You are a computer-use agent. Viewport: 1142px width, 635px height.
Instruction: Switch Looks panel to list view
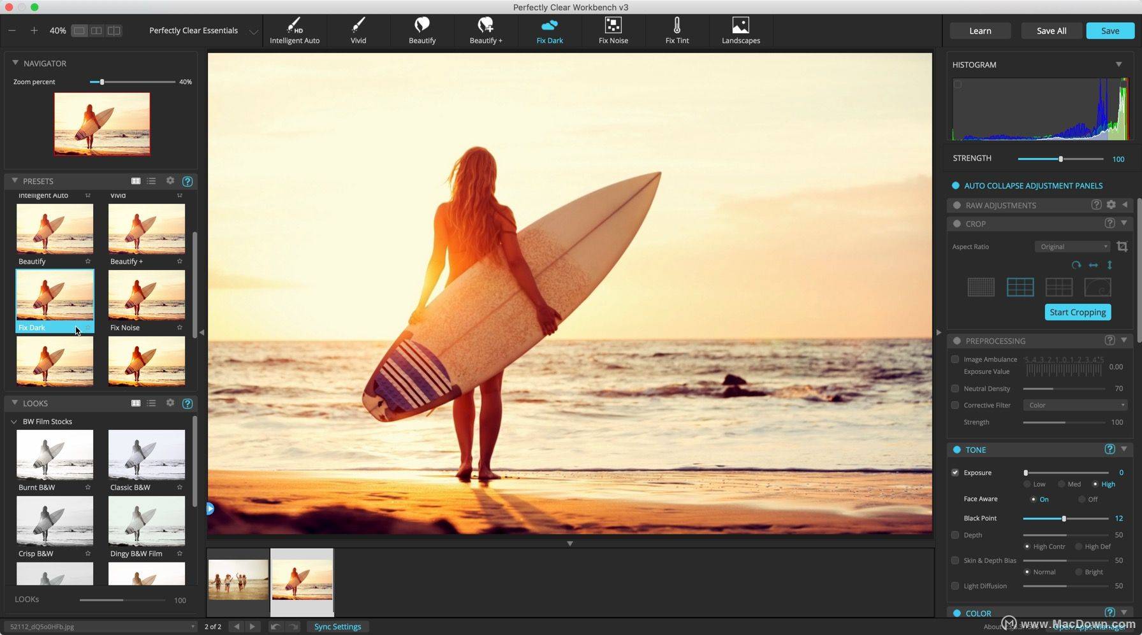tap(151, 403)
